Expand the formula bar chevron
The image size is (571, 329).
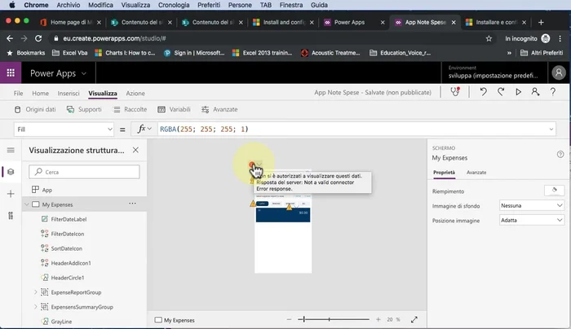pos(551,129)
